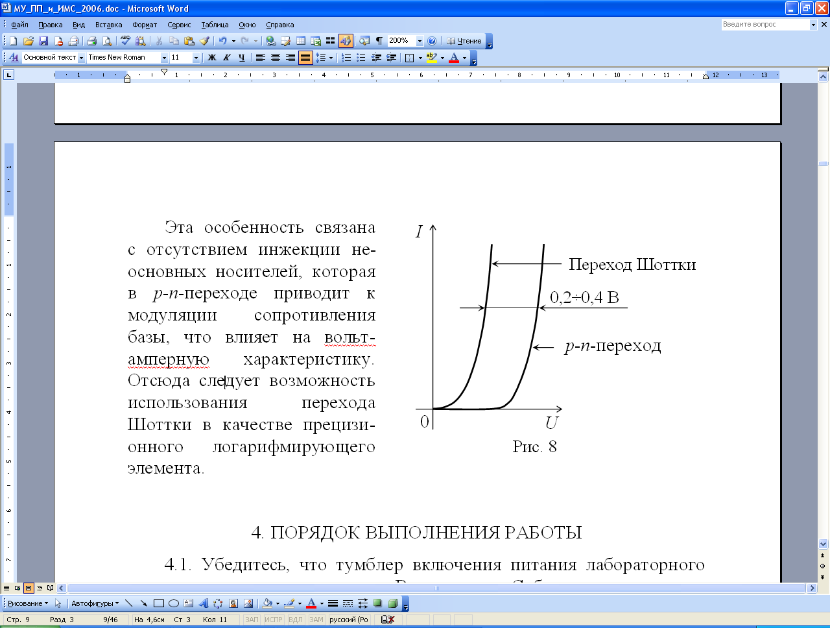Insert WordArt from Drawing toolbar
Viewport: 830px width, 628px height.
click(203, 603)
